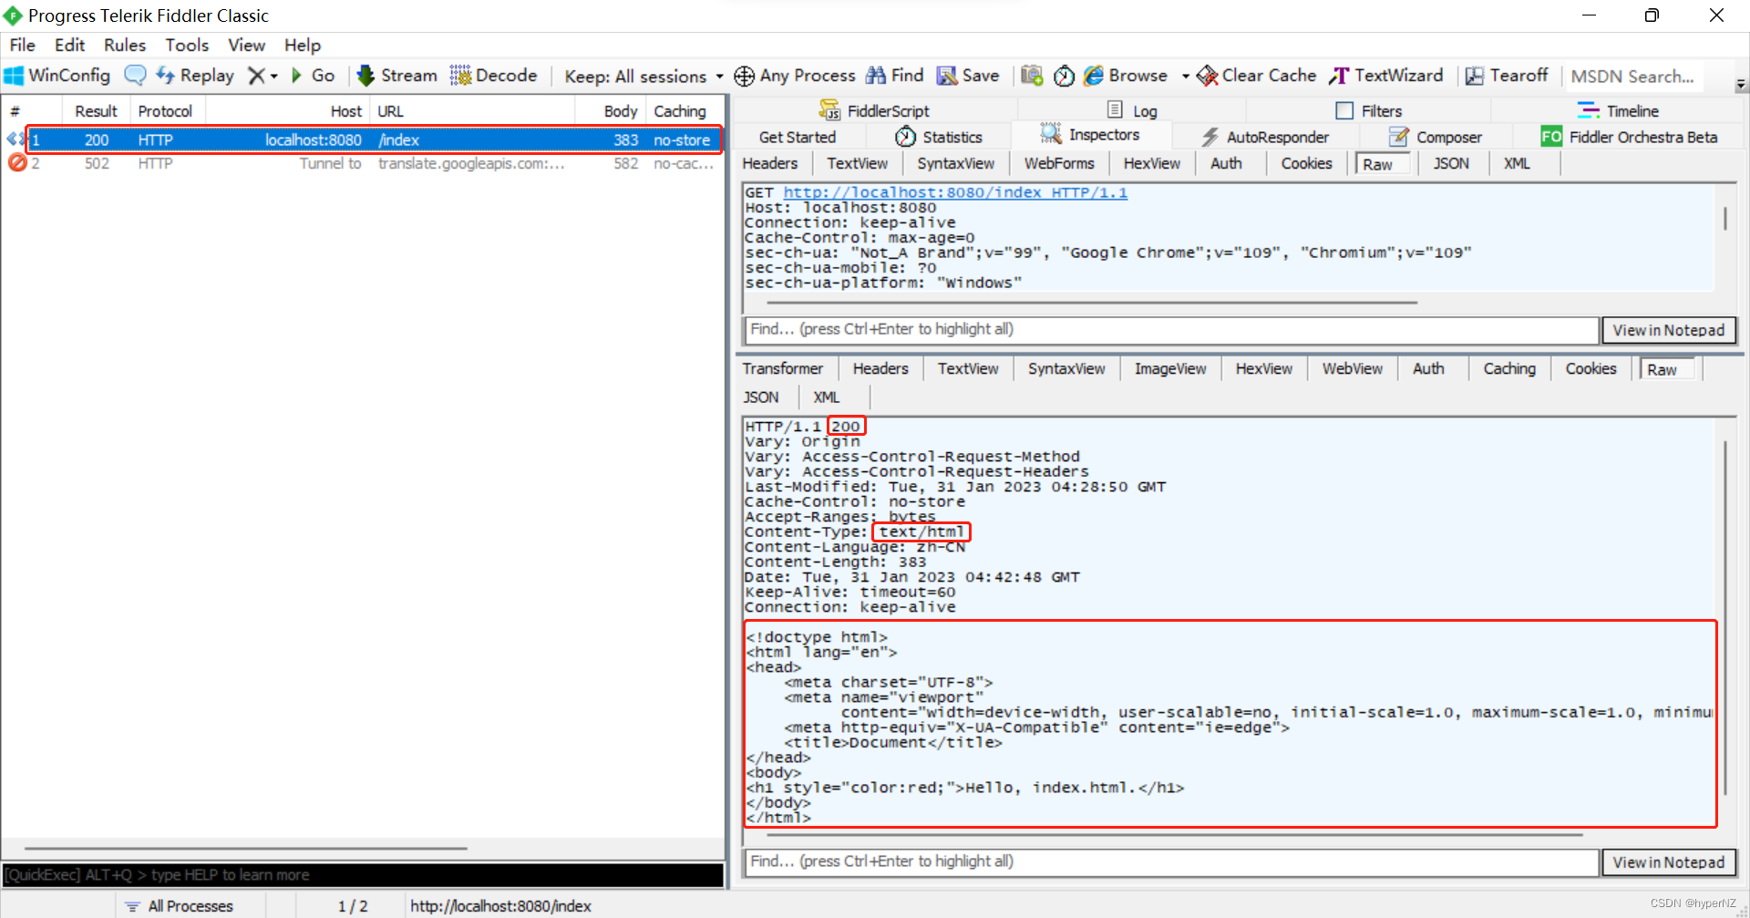Switch to the FiddlerScript tab
Screen dimensions: 1750x918
[875, 110]
